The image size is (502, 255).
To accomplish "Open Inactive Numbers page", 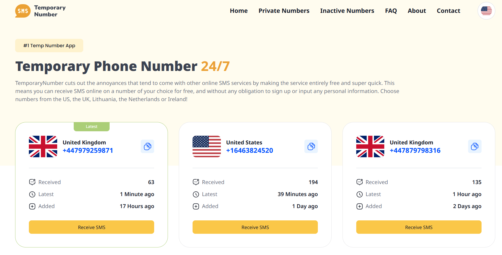I will (x=347, y=11).
